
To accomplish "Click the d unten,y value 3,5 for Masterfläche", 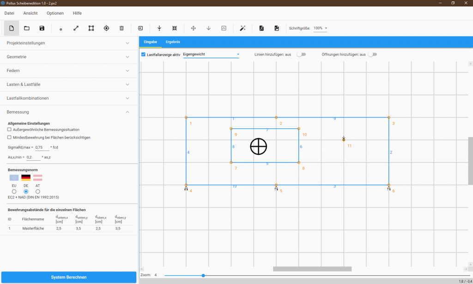I will (79, 229).
